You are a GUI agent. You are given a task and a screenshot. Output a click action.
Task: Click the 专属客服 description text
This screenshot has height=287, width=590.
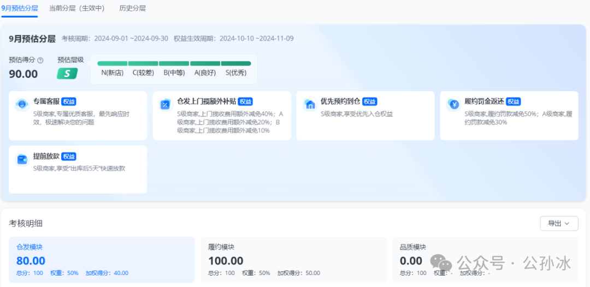pyautogui.click(x=81, y=118)
